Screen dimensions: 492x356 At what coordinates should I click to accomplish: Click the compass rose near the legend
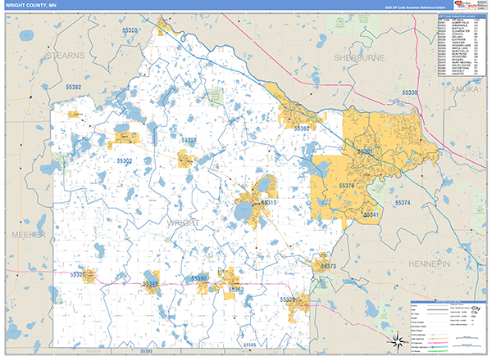(394, 339)
